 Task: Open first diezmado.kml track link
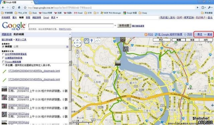pyautogui.click(x=34, y=71)
